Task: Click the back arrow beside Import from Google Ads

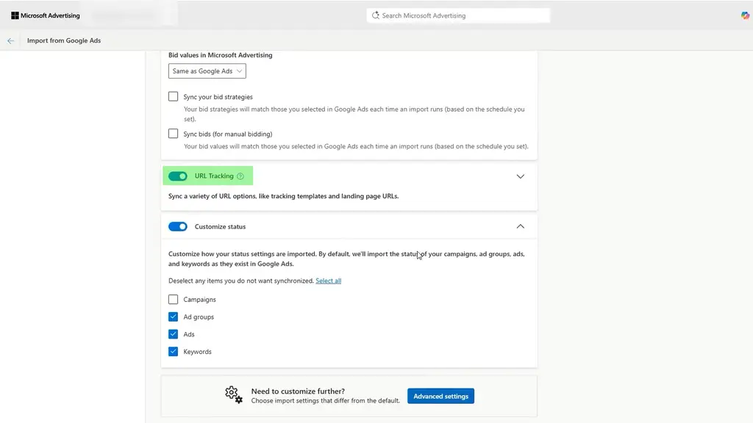Action: click(10, 41)
